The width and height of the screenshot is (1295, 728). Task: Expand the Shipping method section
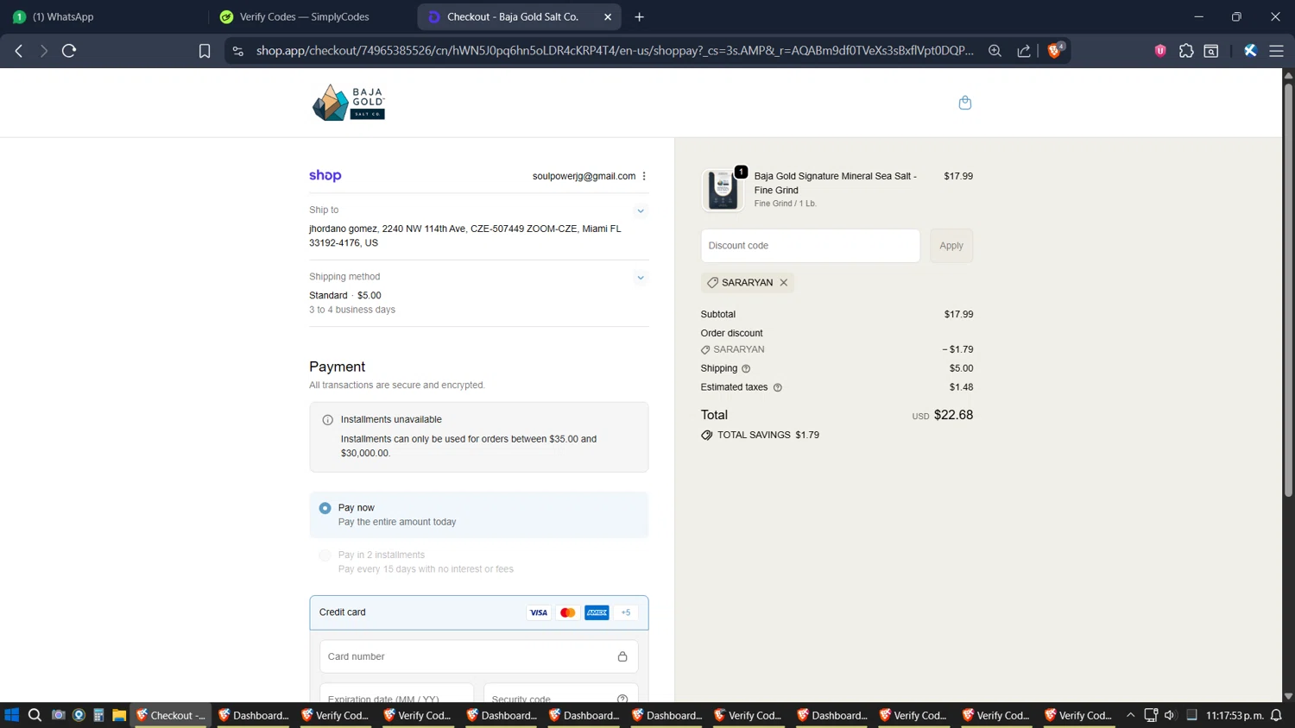point(641,278)
